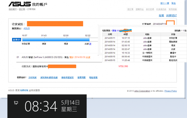Click the status cell in the 11:25:48 row
This screenshot has height=118, width=187.
coord(173,60)
